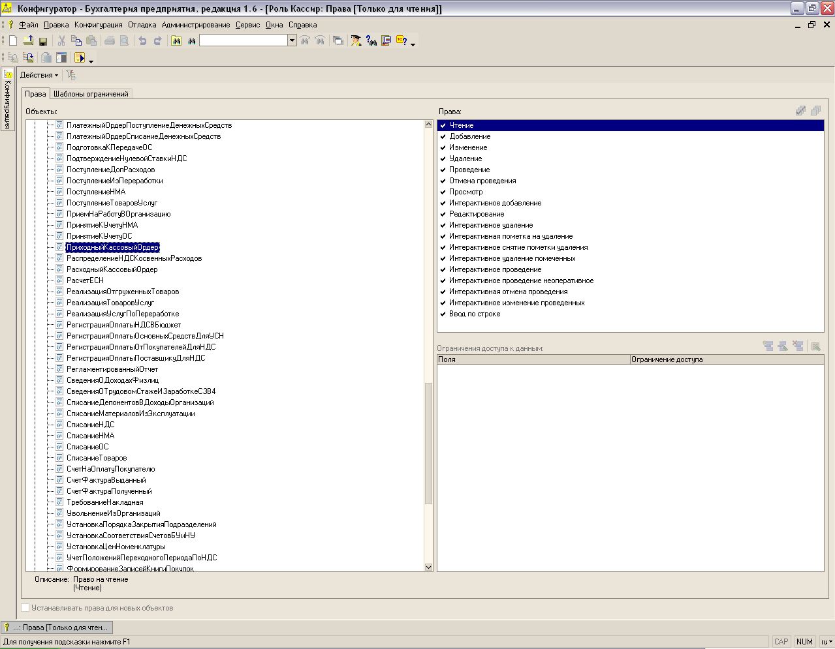
Task: Click the check-all-rights icon above rights list
Action: (x=801, y=111)
